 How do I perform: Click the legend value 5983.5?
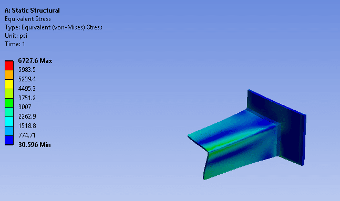(27, 70)
